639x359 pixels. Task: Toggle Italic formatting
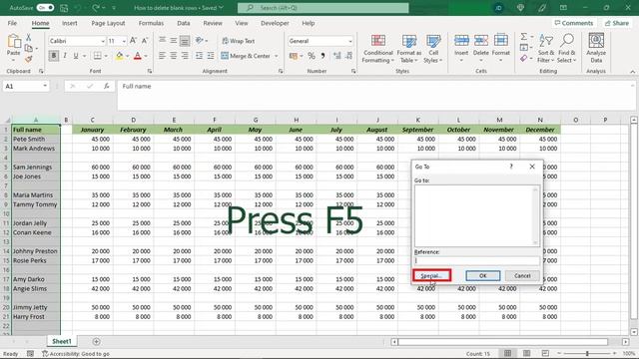click(64, 56)
